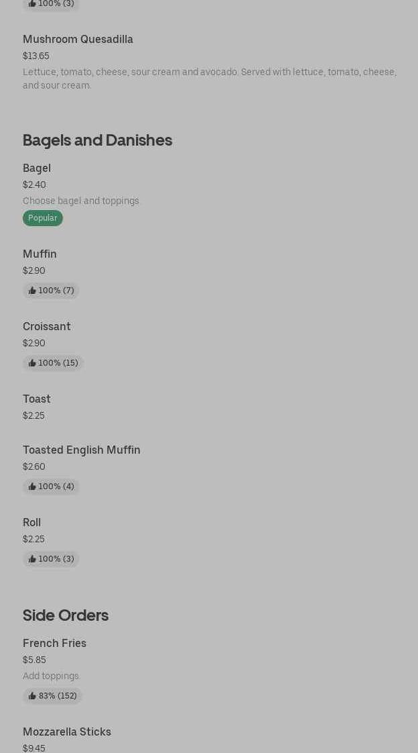Click thumbs-up icon under Toasted English Muffin

pos(32,487)
